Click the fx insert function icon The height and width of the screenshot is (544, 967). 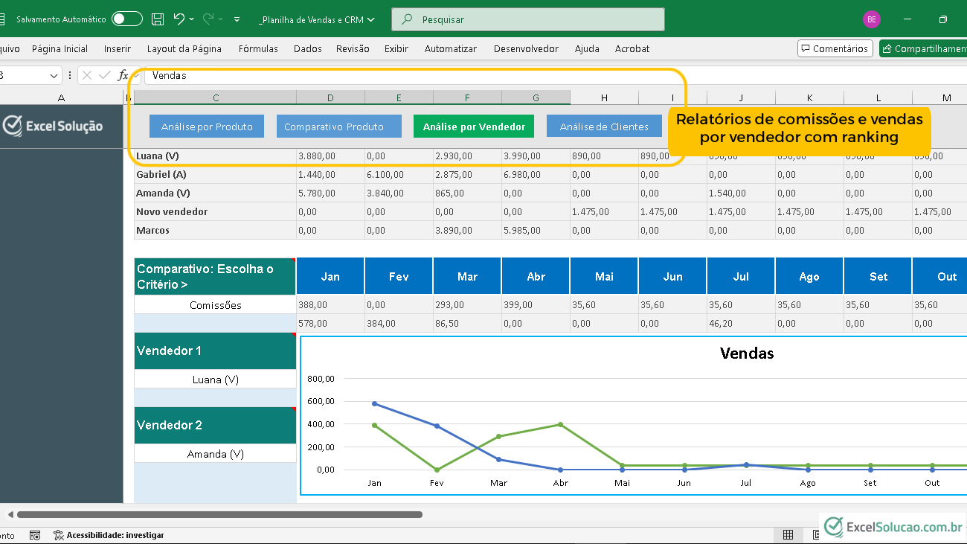[x=123, y=75]
